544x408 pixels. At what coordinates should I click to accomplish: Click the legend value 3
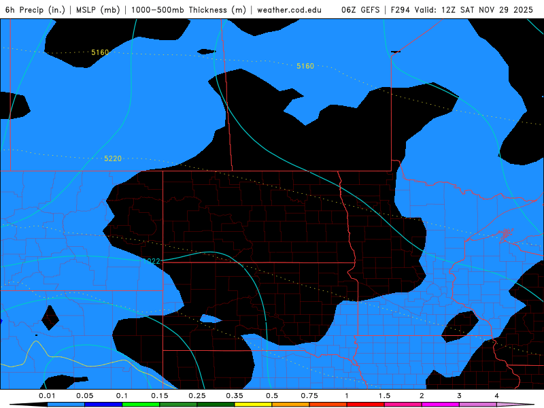click(460, 396)
